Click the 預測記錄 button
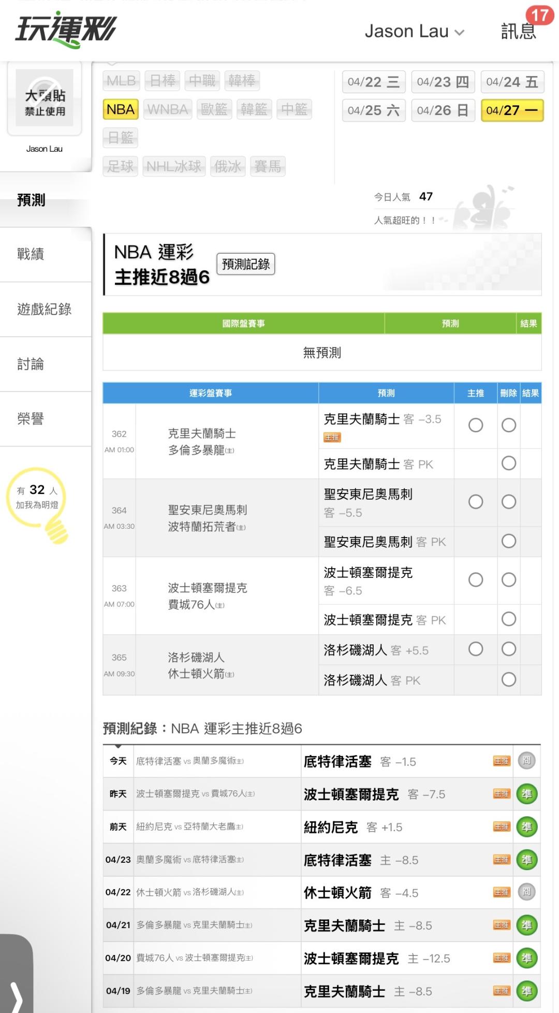The width and height of the screenshot is (559, 1013). (245, 264)
